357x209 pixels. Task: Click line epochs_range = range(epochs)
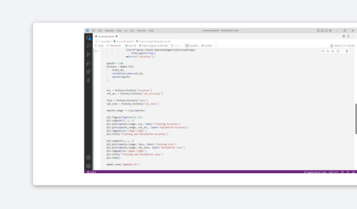[x=126, y=111]
